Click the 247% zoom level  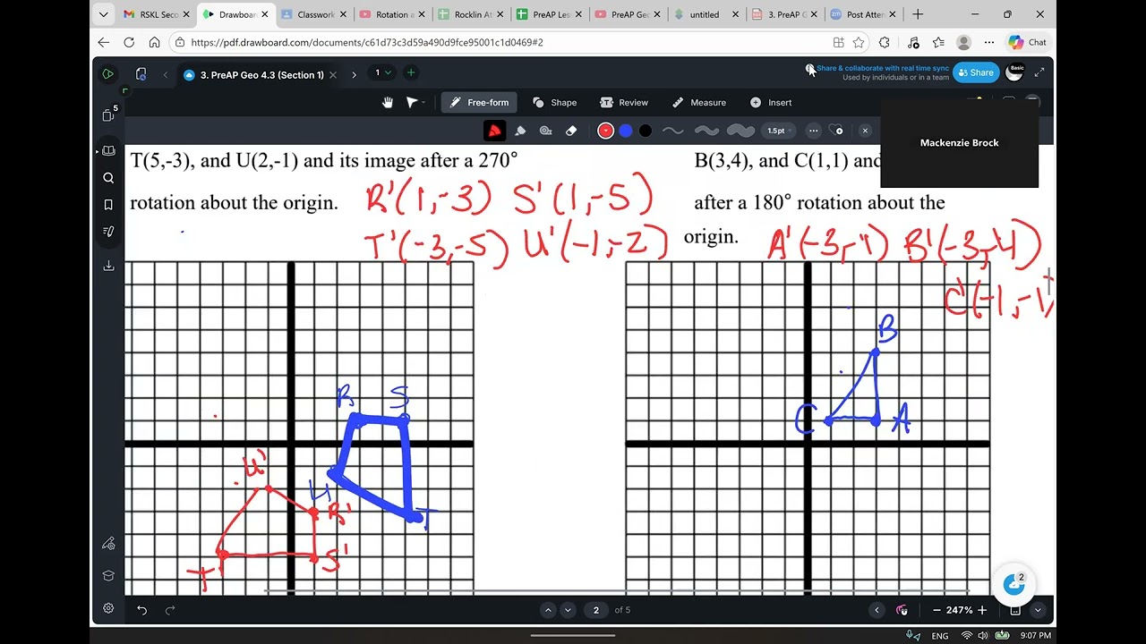(x=959, y=610)
